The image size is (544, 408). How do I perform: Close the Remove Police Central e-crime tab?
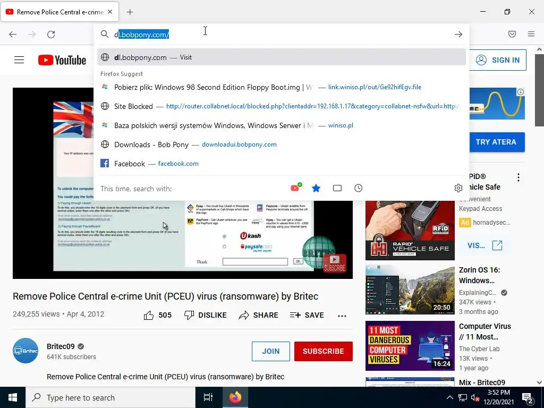(110, 12)
